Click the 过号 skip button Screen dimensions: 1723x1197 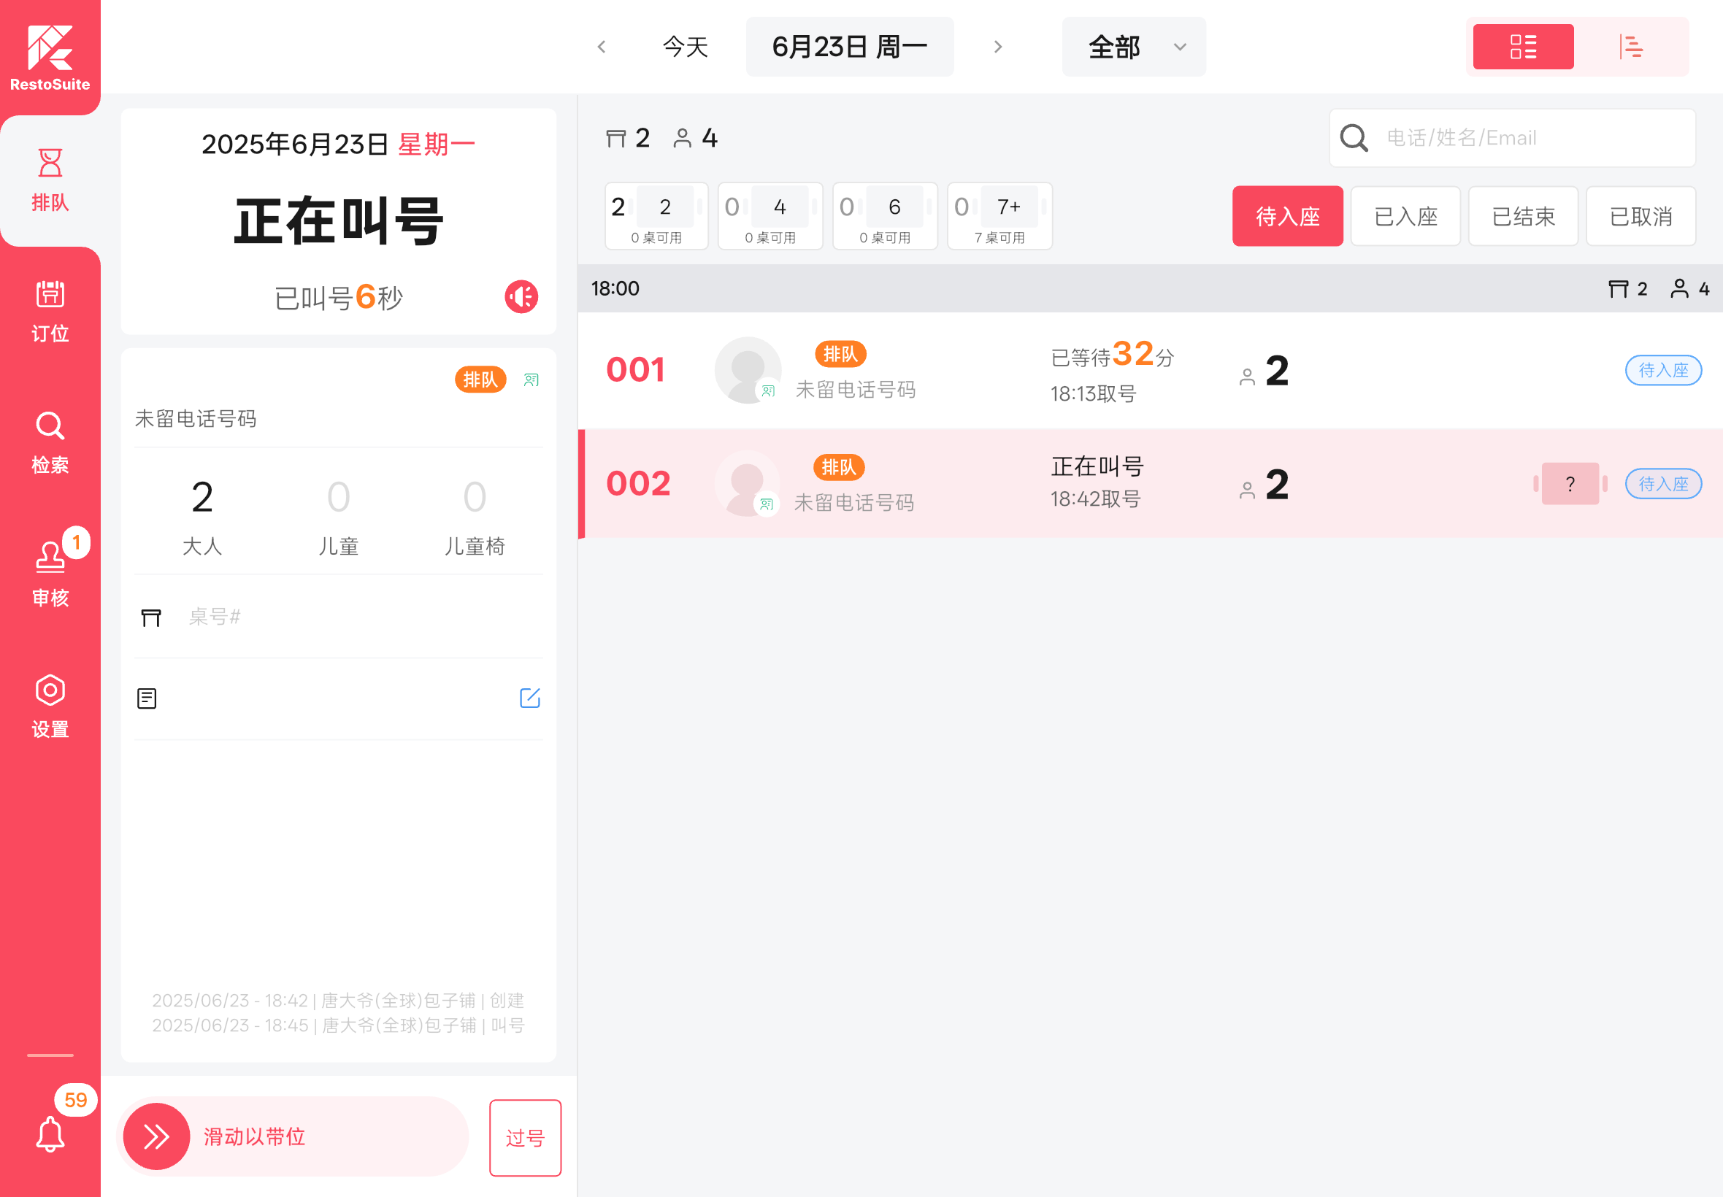(x=525, y=1138)
